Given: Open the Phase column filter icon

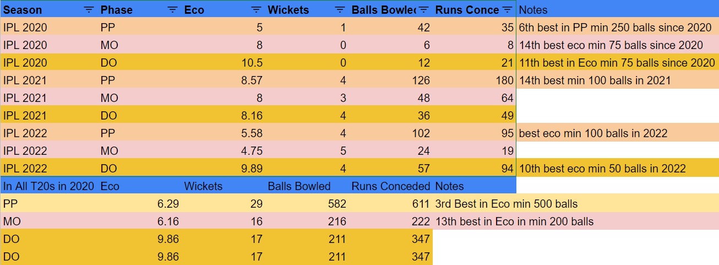Looking at the screenshot, I should pos(172,10).
